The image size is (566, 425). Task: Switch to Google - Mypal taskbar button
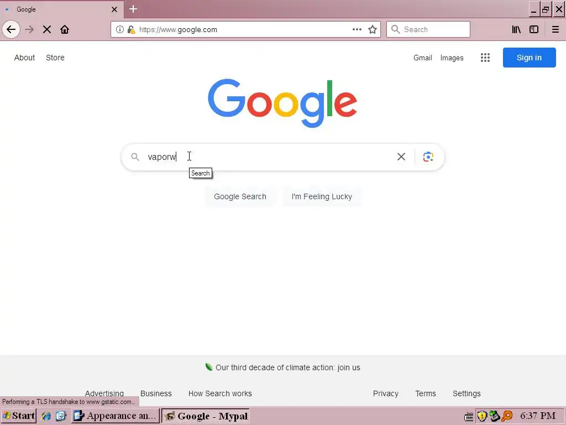[x=206, y=416]
